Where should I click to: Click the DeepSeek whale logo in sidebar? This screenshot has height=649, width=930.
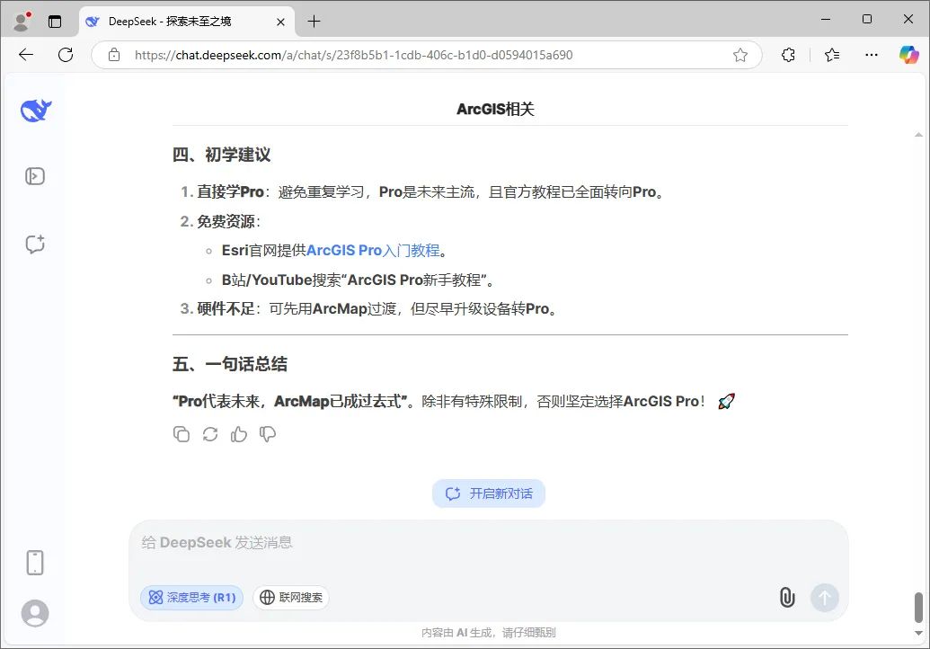[x=34, y=110]
